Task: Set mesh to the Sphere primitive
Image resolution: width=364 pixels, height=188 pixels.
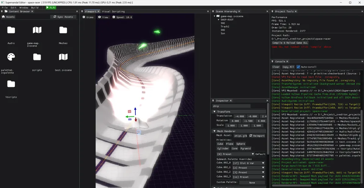Action: [241, 144]
